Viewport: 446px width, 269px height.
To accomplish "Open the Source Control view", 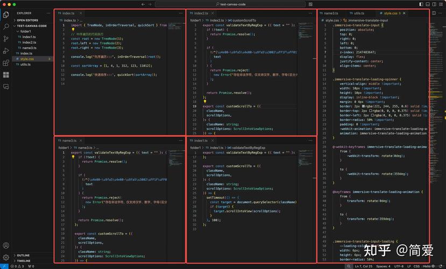I will click(x=6, y=39).
